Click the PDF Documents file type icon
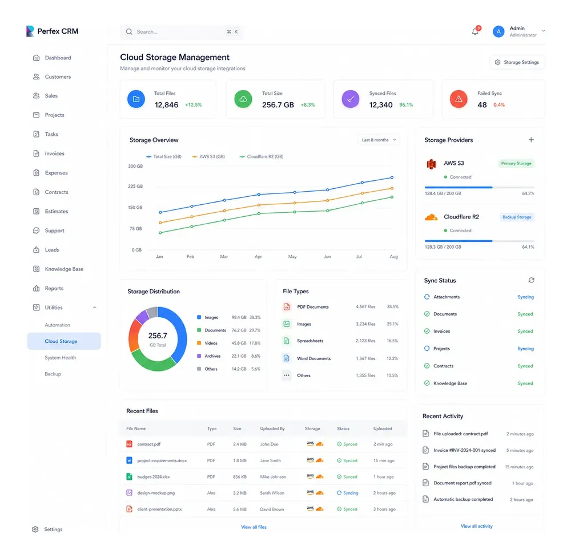The width and height of the screenshot is (571, 558). coord(287,306)
